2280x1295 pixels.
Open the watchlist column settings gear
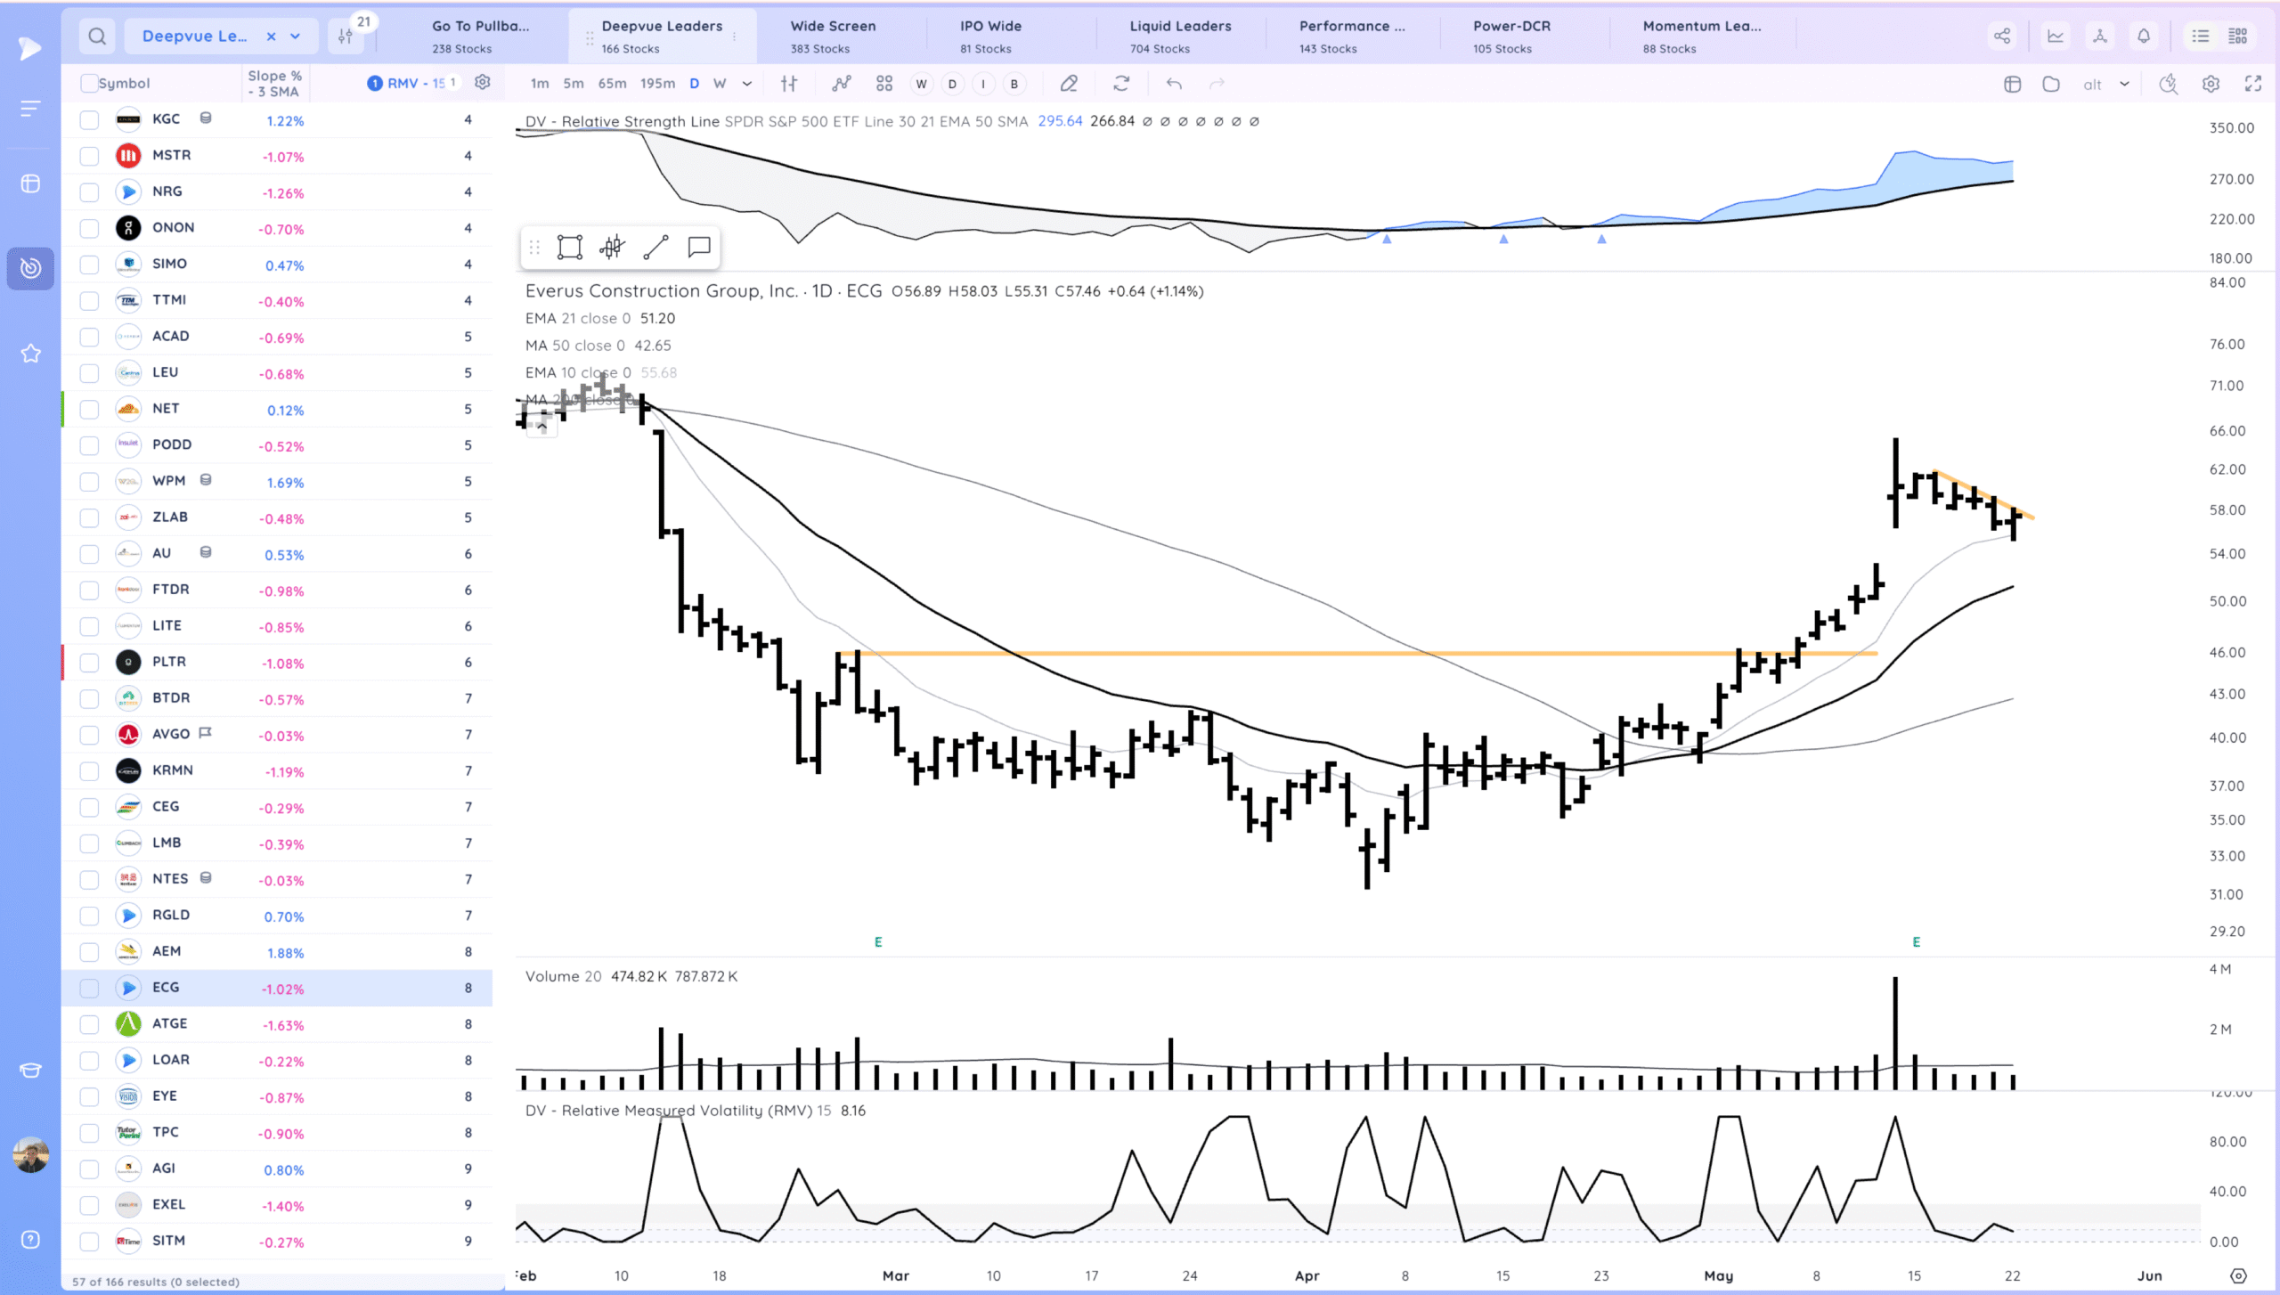(483, 83)
